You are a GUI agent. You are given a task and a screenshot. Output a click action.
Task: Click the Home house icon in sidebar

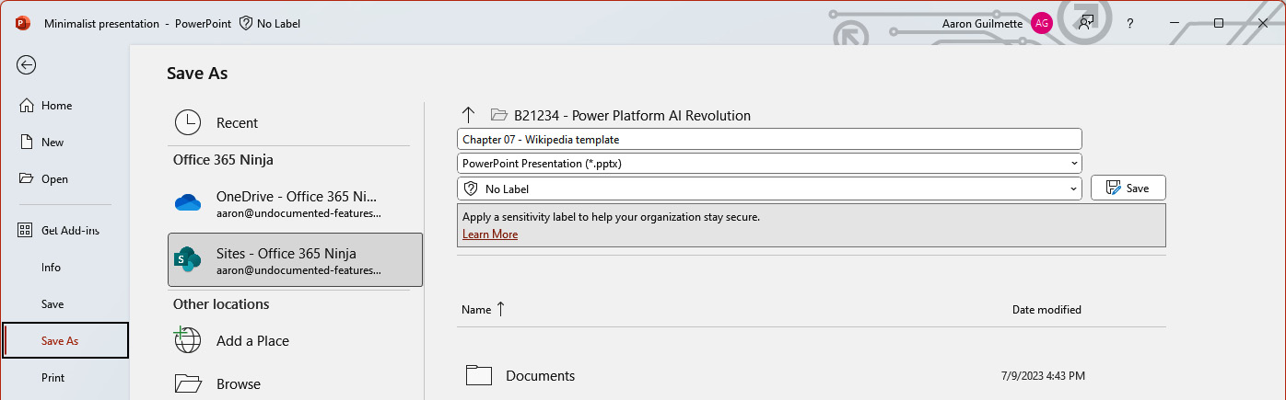click(27, 106)
